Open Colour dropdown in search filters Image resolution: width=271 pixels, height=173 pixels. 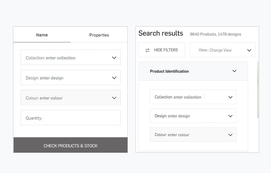click(193, 135)
